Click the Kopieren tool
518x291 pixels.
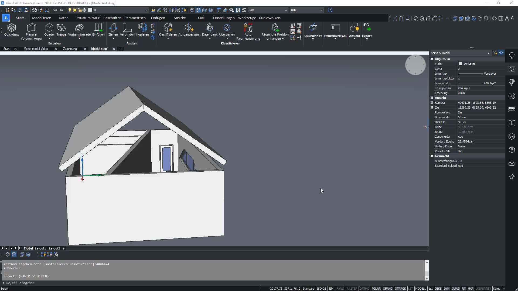142,30
